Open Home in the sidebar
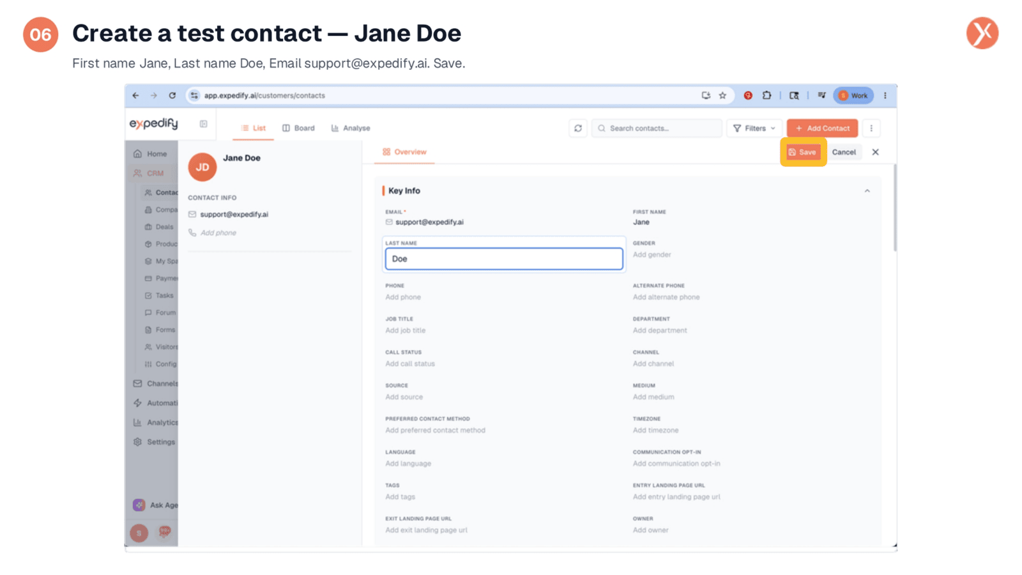The width and height of the screenshot is (1022, 575). [151, 154]
